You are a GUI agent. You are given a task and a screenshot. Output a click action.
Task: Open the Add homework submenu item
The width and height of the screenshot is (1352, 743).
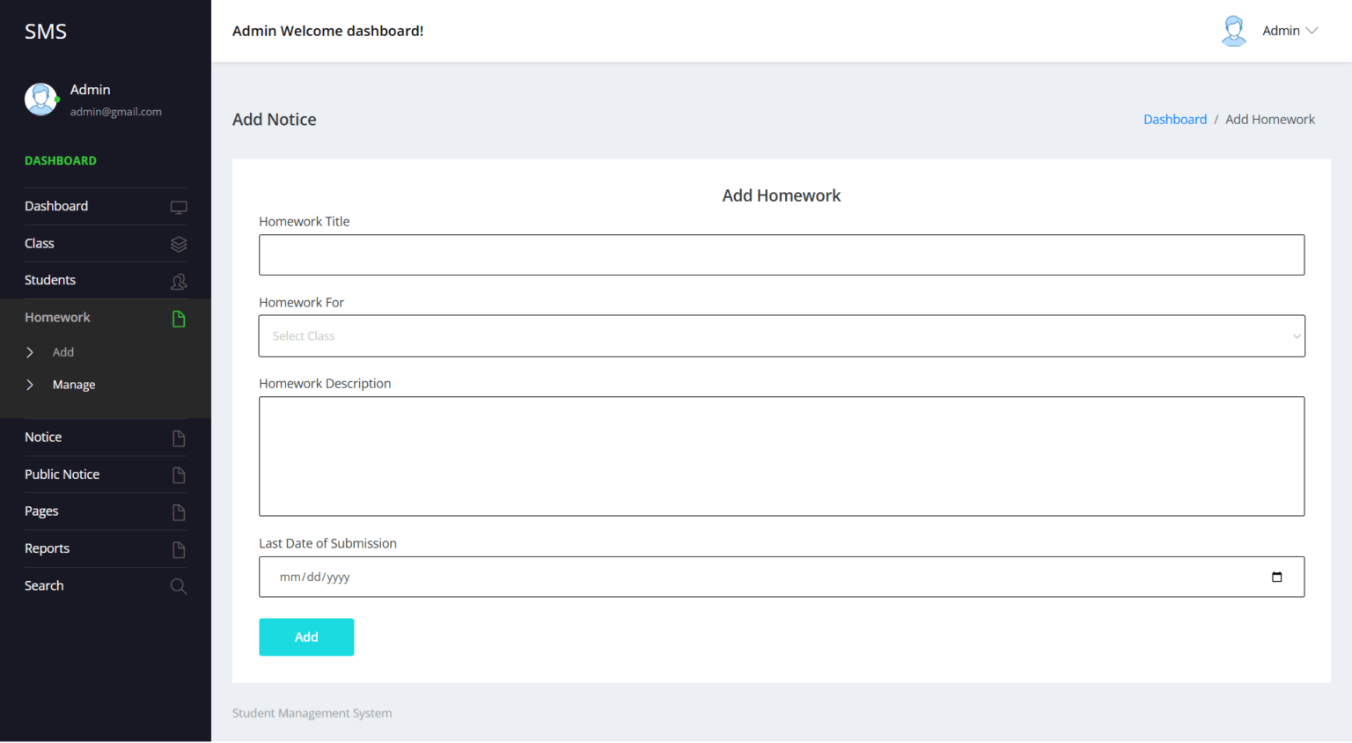[x=63, y=352]
